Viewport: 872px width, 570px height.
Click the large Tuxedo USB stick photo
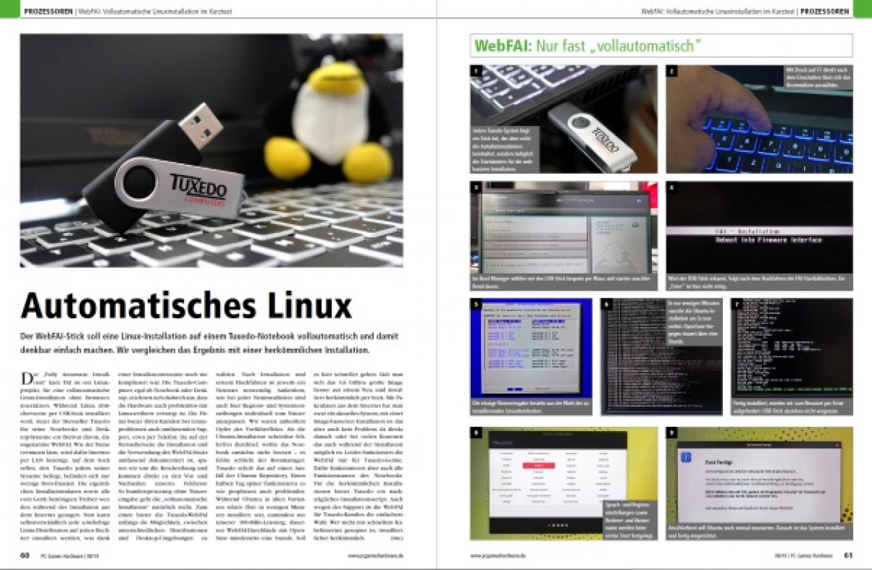click(x=211, y=151)
